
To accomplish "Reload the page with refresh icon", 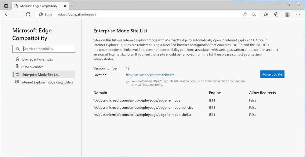I will [28, 14].
